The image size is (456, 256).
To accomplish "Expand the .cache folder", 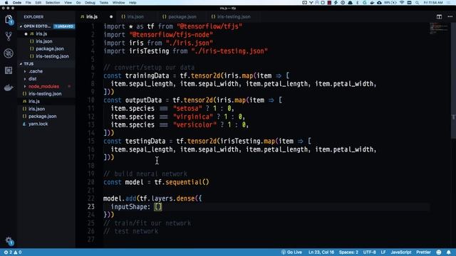I will [36, 71].
